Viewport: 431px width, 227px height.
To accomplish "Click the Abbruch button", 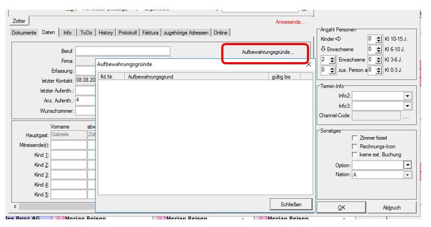I will click(x=391, y=207).
